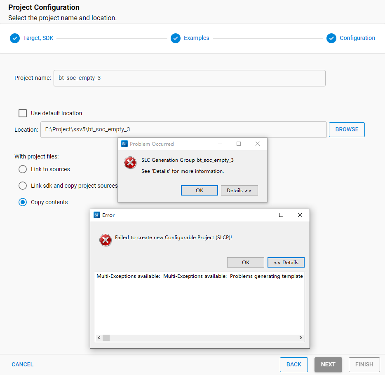This screenshot has width=385, height=375.
Task: Select the Copy contents radio button
Action: (23, 202)
